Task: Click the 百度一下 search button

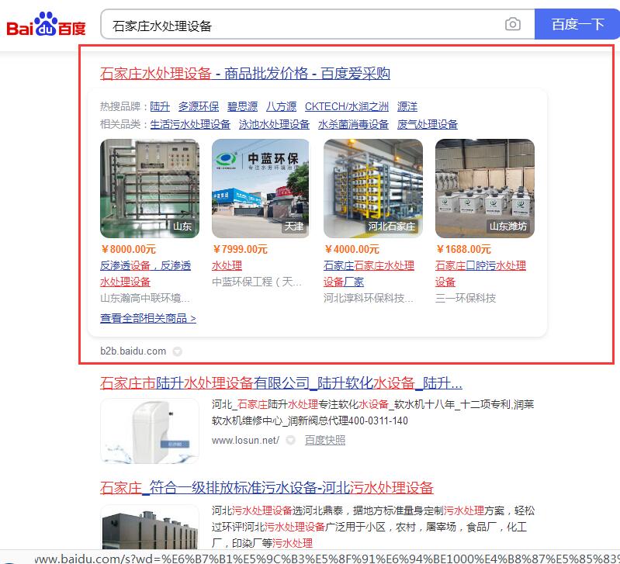Action: coord(577,25)
